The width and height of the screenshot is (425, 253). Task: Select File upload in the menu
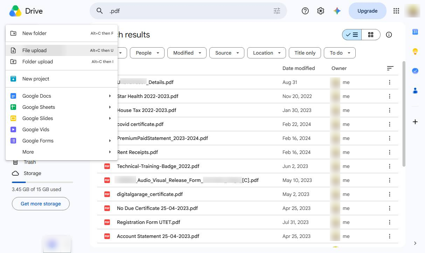click(62, 50)
